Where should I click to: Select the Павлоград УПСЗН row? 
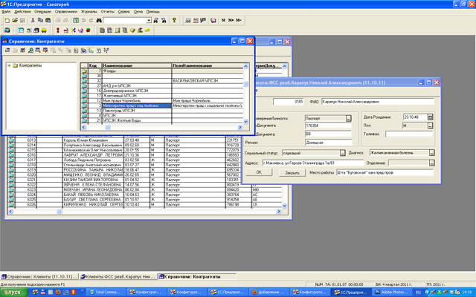(x=164, y=111)
